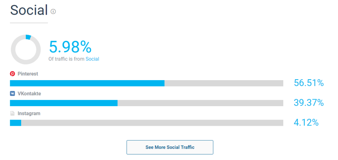Viewport: 338px width, 160px height.
Task: Click the blue filled part of VKontakte bar
Action: pyautogui.click(x=64, y=103)
